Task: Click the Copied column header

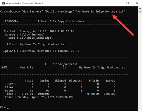Action: 44,81
